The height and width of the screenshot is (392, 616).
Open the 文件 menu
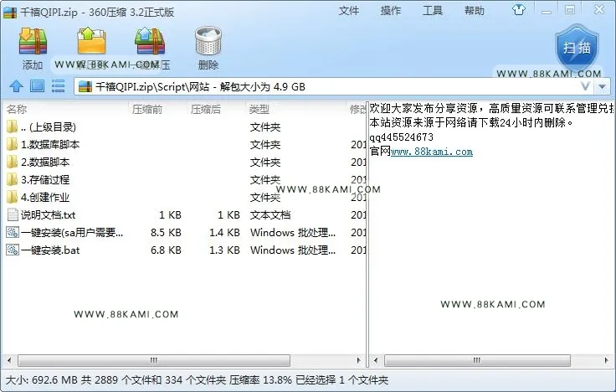point(349,11)
